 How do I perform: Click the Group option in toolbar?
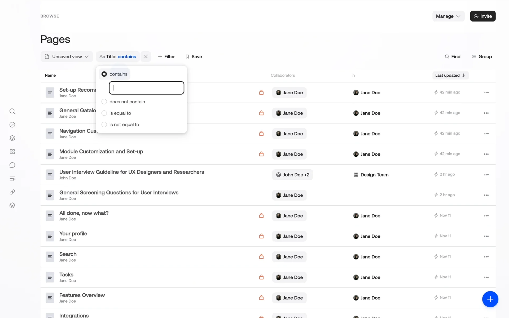click(x=482, y=57)
